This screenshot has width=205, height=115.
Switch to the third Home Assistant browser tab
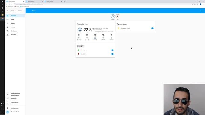click(53, 1)
